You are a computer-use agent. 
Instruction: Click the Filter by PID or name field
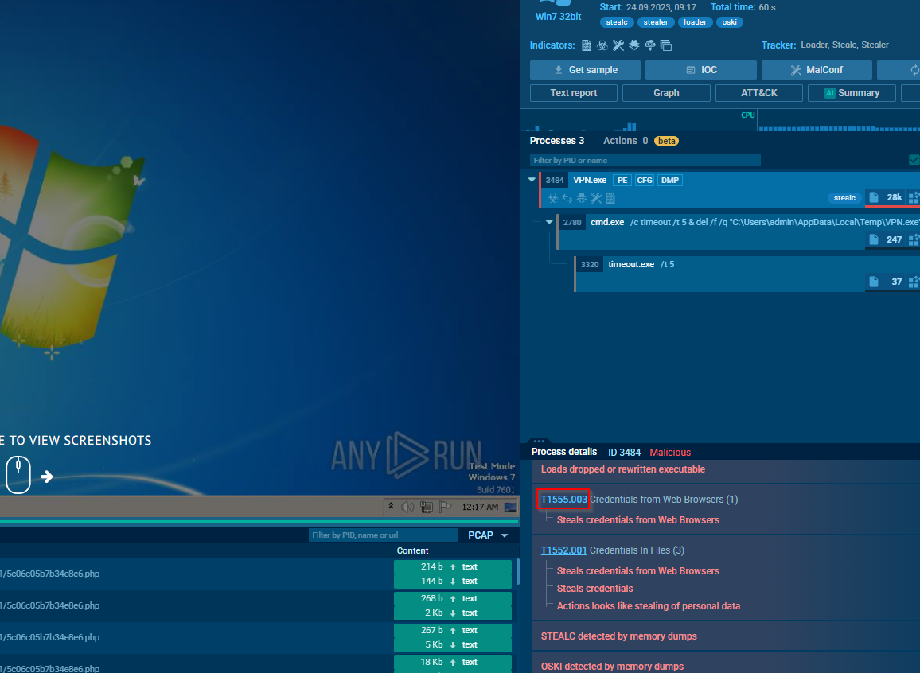[x=645, y=161]
